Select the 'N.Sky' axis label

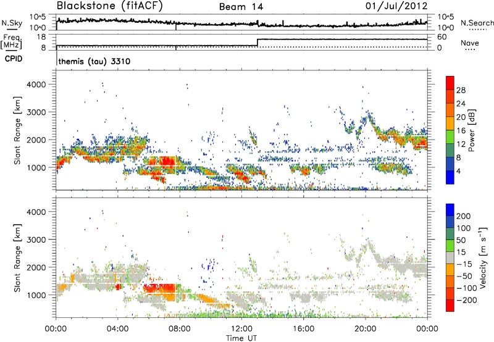coord(12,23)
